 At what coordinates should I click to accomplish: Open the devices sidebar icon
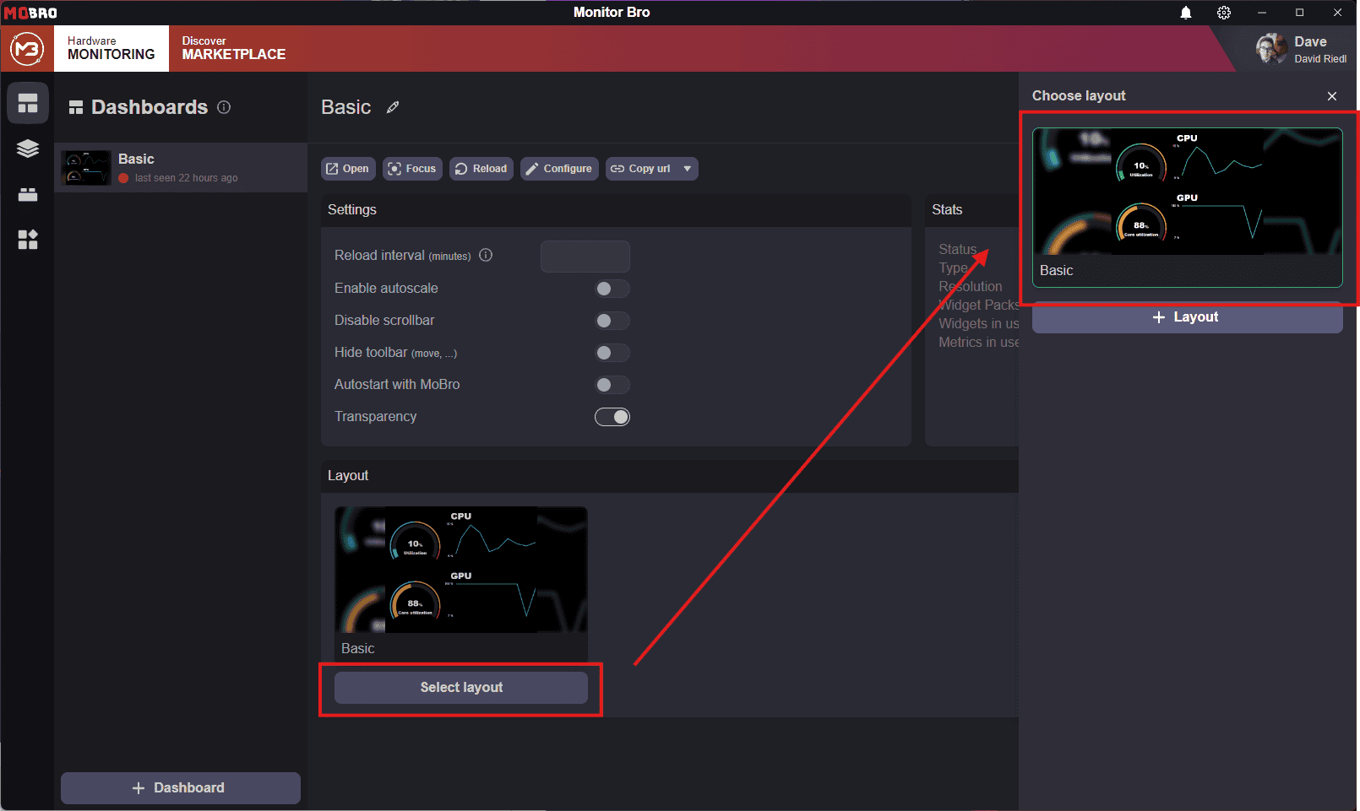point(28,195)
